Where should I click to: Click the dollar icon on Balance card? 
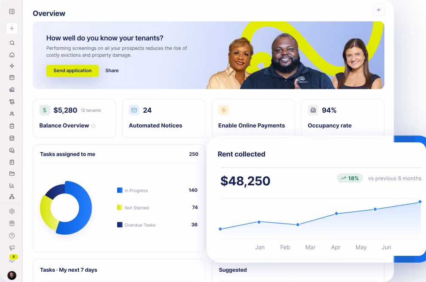pyautogui.click(x=45, y=110)
